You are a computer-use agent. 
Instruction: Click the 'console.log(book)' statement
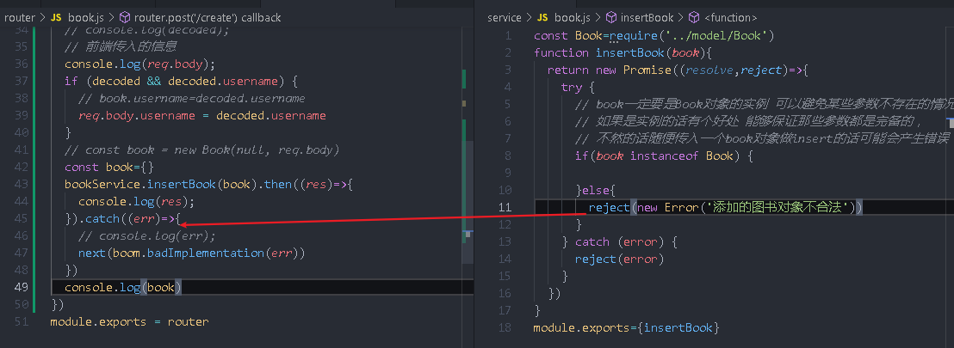(x=123, y=287)
